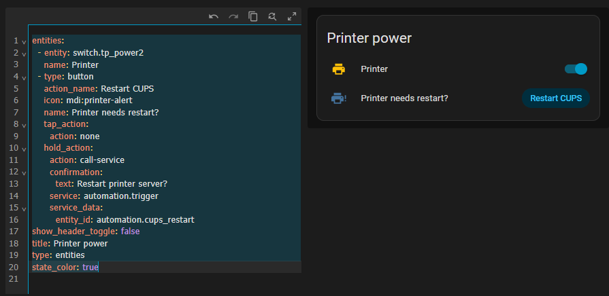Collapse the hold_action block at line 10
The image size is (609, 296).
click(x=24, y=149)
